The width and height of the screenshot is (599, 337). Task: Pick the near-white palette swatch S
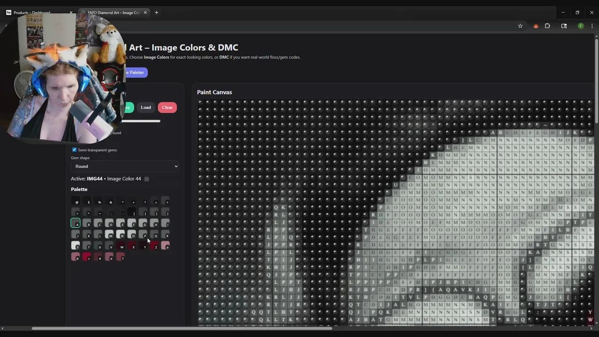coord(75,245)
